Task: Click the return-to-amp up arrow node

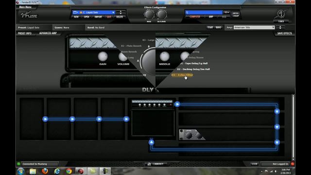Action: tap(151, 142)
